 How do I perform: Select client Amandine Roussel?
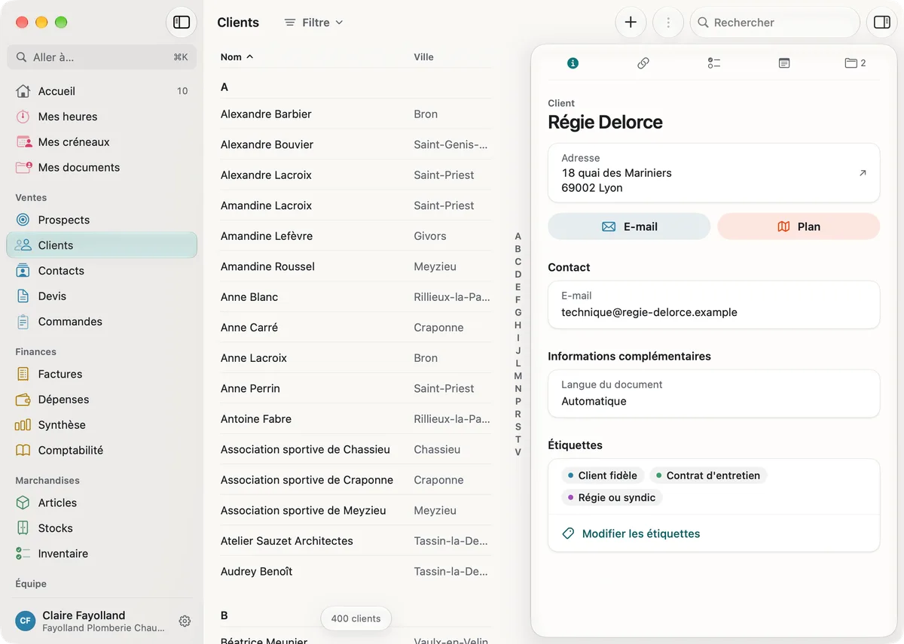click(356, 266)
